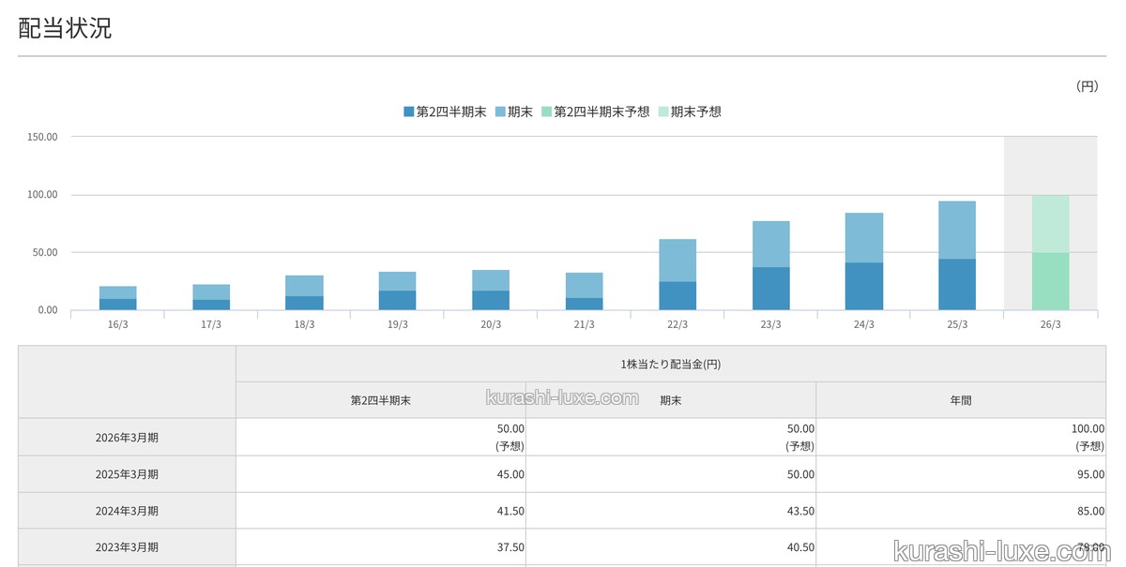Viewport: 1126px width, 567px height.
Task: Toggle the 第2四半期末 legend series
Action: pos(445,112)
